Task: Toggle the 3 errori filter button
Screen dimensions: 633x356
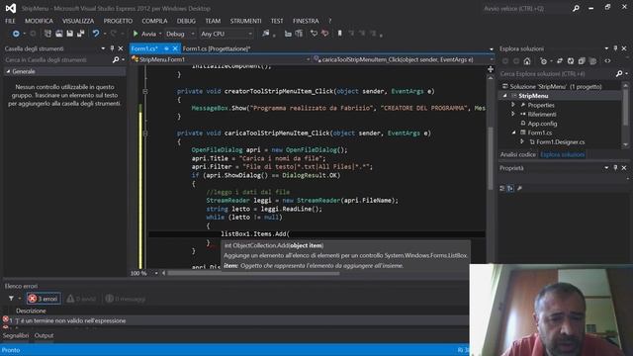Action: 44,299
